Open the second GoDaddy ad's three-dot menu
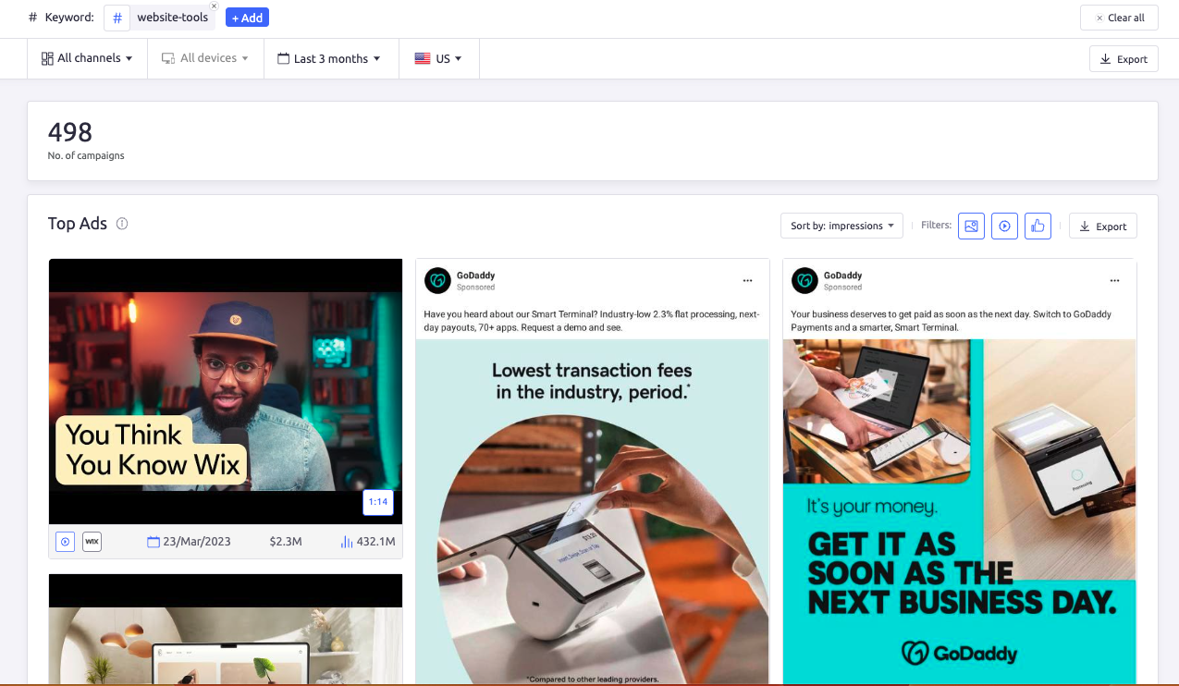Viewport: 1179px width, 686px height. (1114, 280)
